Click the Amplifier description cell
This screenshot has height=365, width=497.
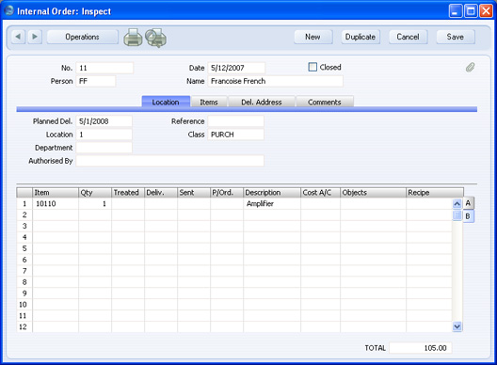pos(272,204)
